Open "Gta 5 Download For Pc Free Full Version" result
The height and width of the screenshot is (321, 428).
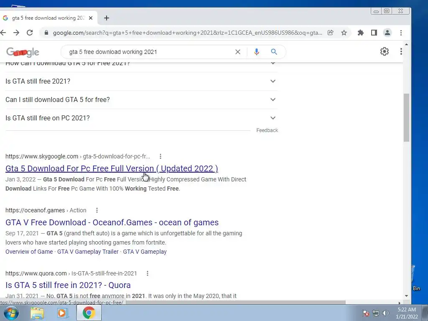click(112, 168)
